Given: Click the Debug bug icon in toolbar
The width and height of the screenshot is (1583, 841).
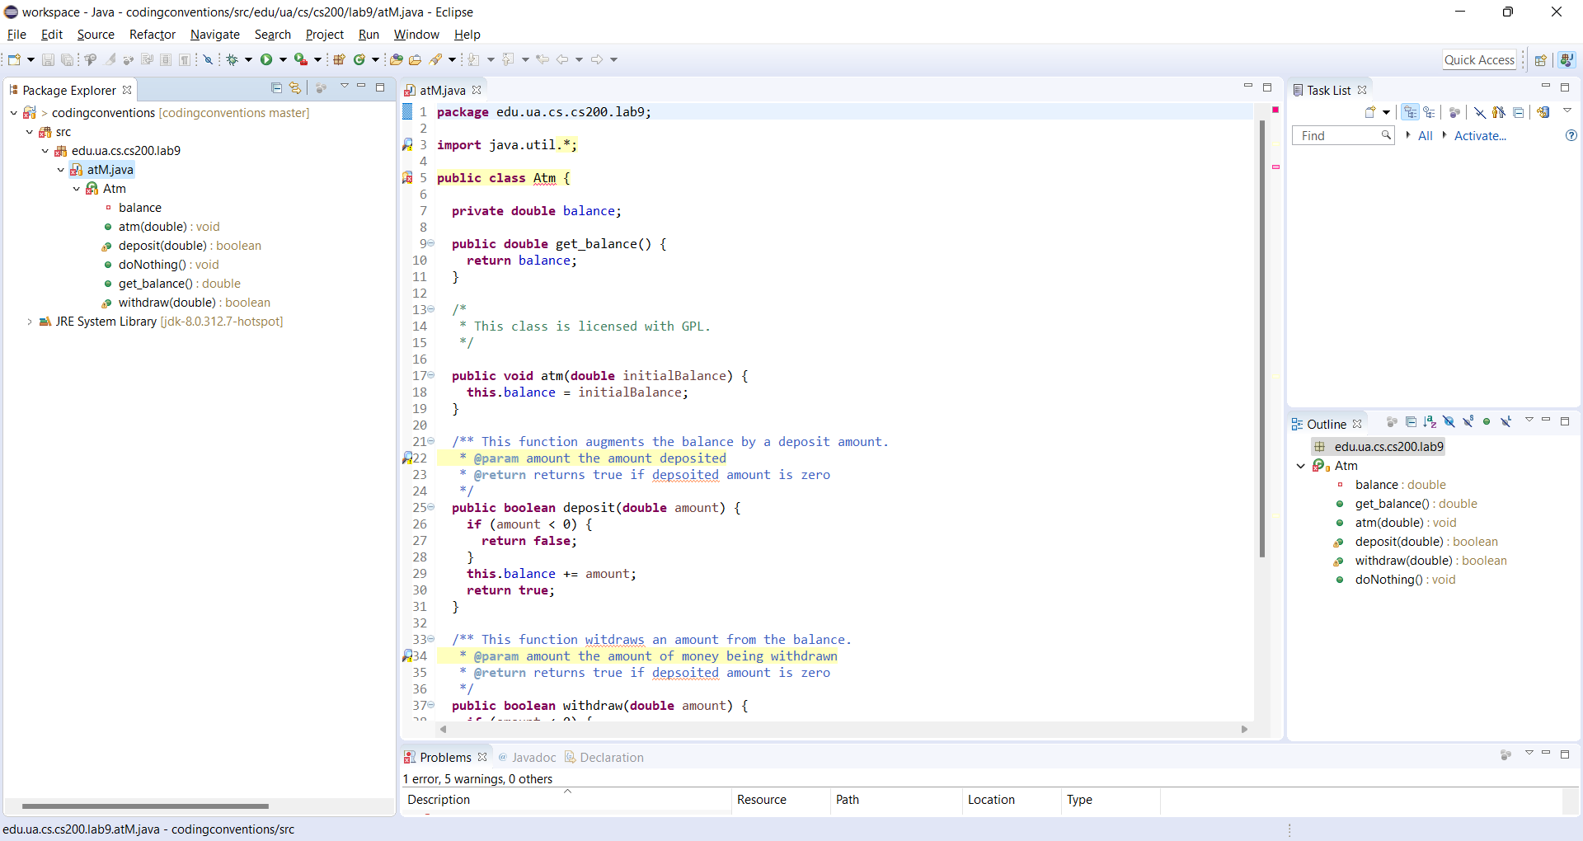Looking at the screenshot, I should [233, 59].
